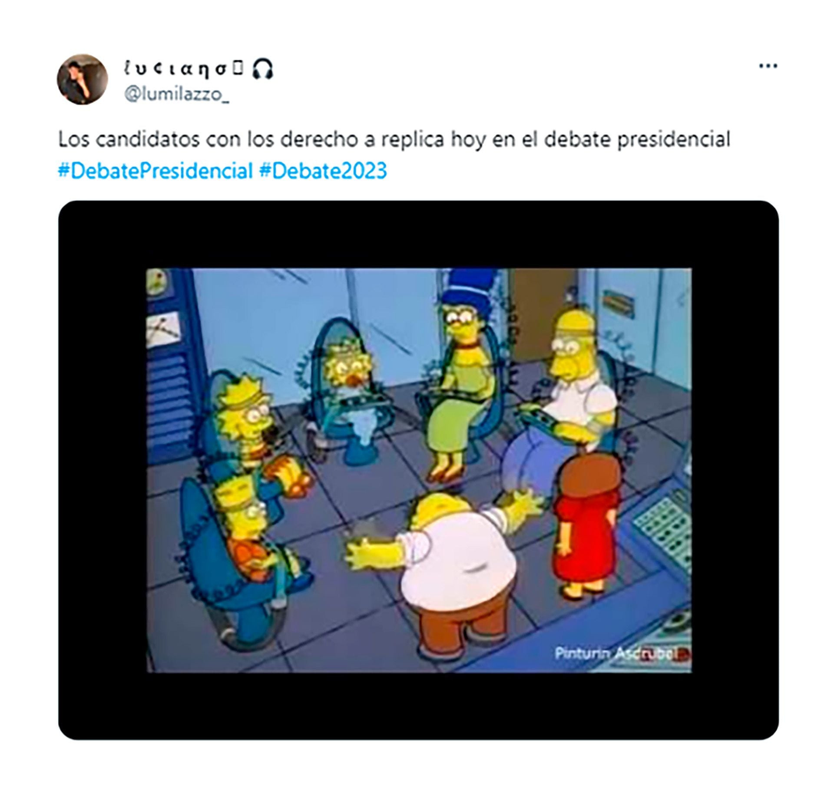
Task: Click the tweet text about candidatos
Action: pos(394,139)
